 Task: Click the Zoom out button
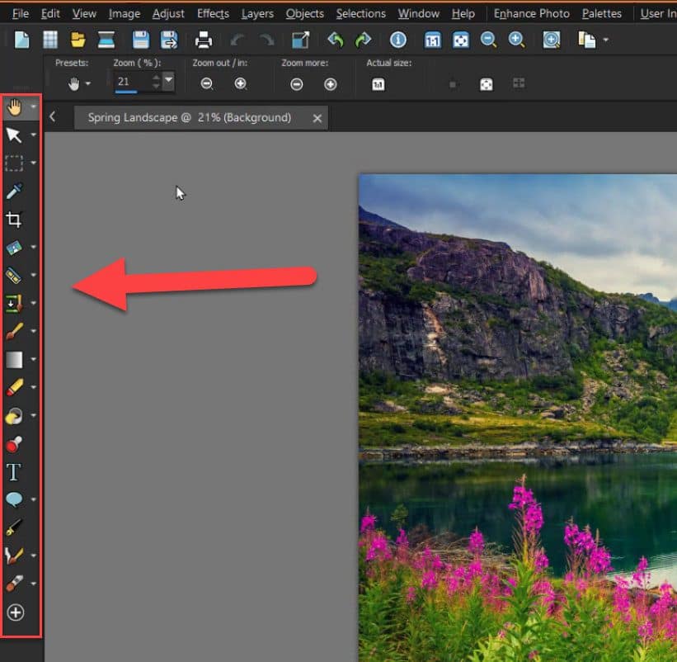click(x=208, y=83)
